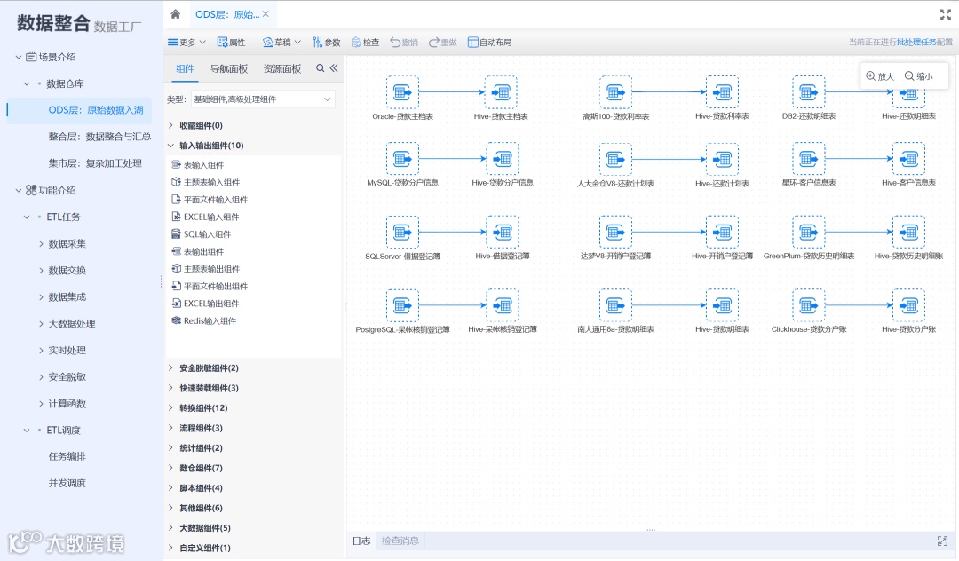Select DB2-还款明细表 node
This screenshot has height=561, width=959.
click(x=809, y=92)
